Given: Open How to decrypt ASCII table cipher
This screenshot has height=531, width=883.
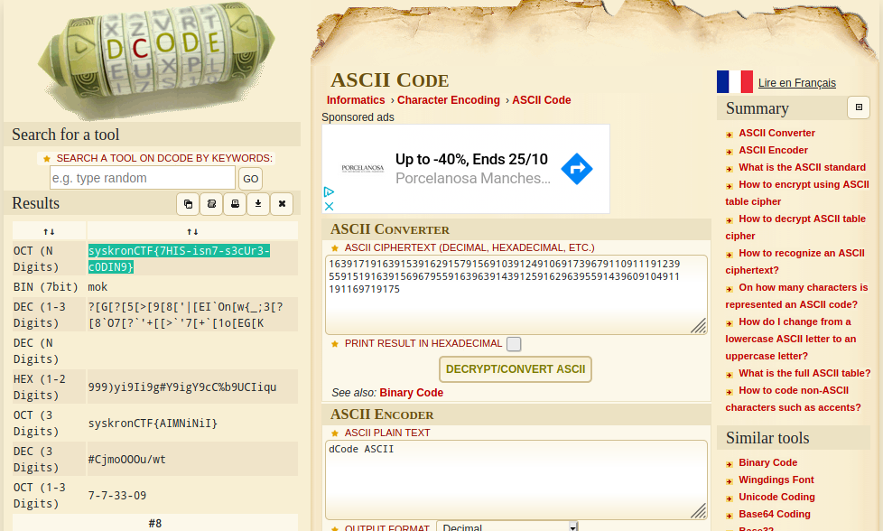Looking at the screenshot, I should (x=795, y=227).
